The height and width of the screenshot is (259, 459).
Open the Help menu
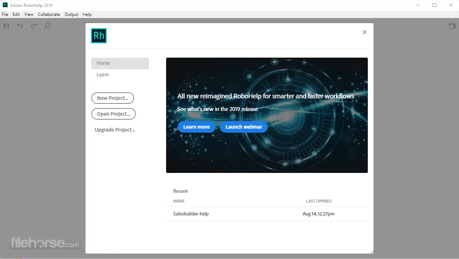(87, 14)
